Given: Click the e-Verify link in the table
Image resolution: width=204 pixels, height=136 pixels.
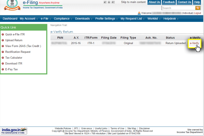Looking at the screenshot, I should 194,43.
